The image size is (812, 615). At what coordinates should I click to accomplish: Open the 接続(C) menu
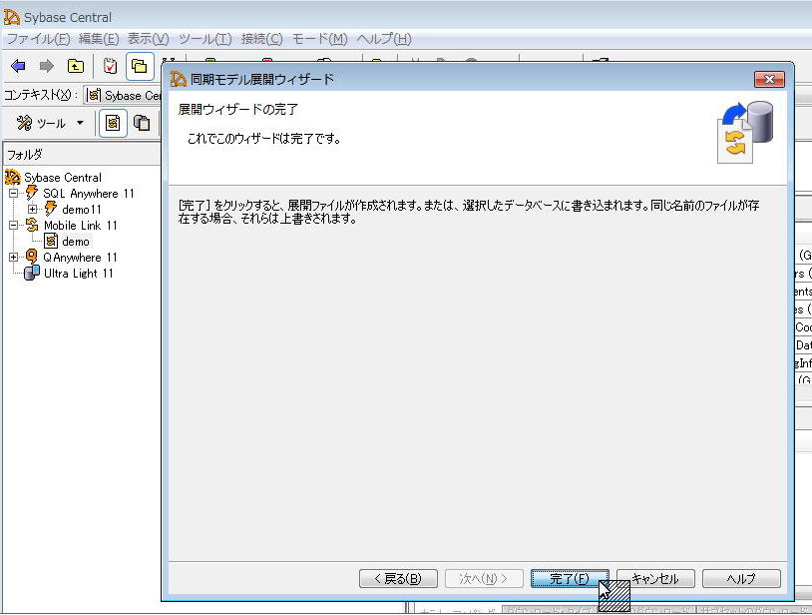[x=261, y=39]
